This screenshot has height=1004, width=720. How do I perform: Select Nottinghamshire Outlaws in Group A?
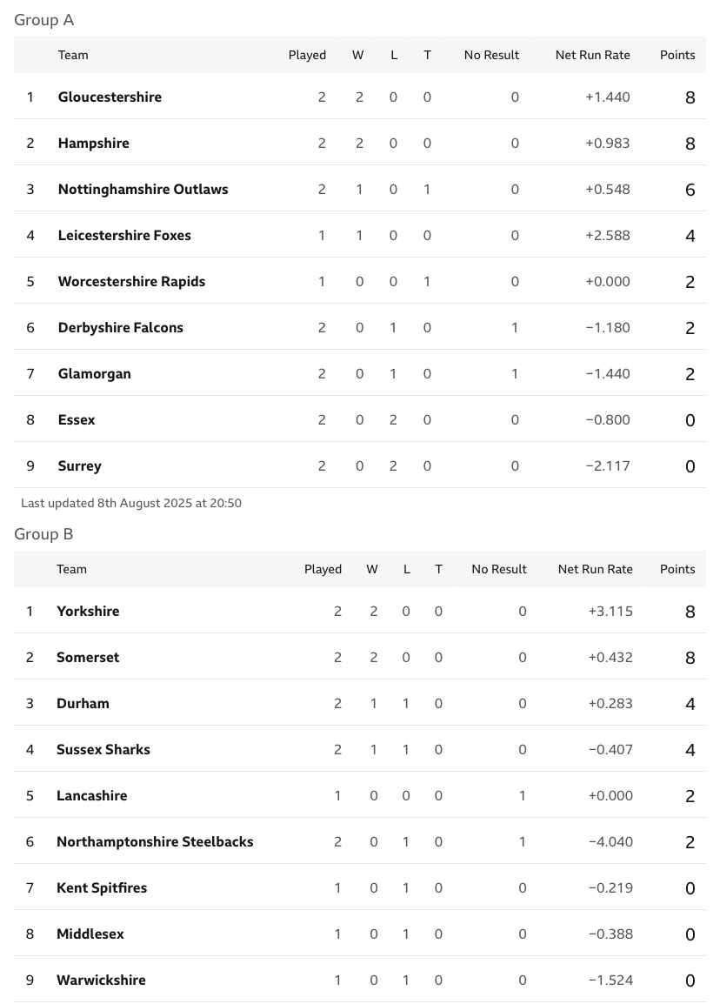tap(143, 189)
